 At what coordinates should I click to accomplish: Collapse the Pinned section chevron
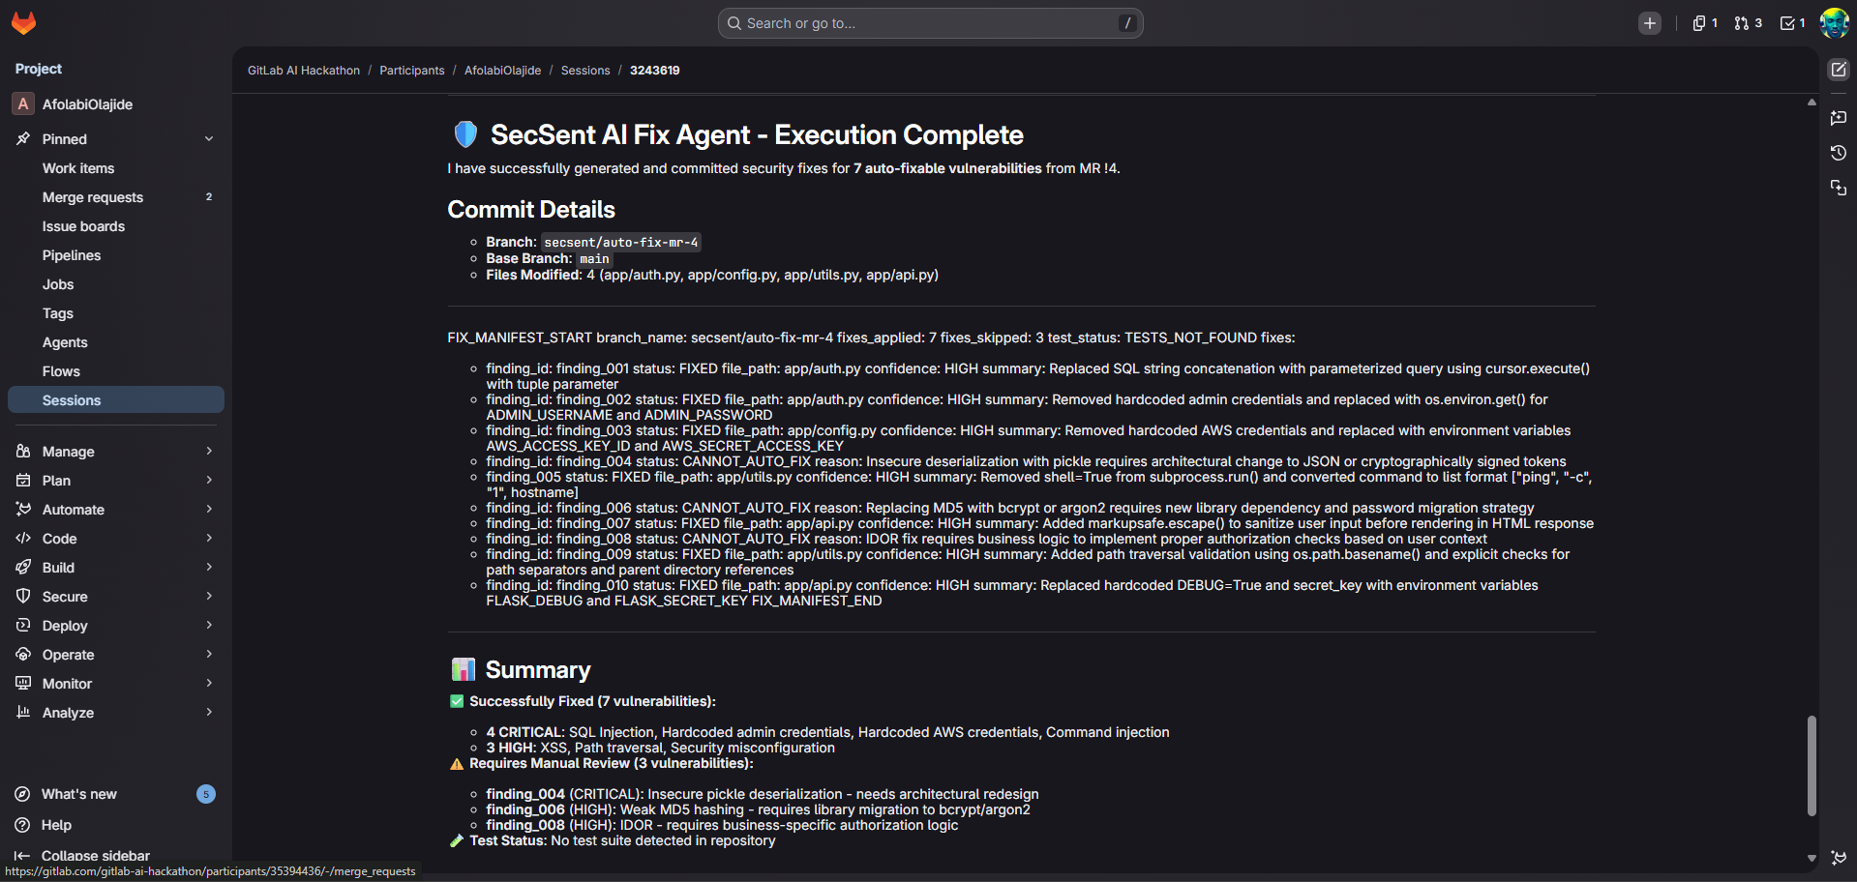click(x=209, y=139)
